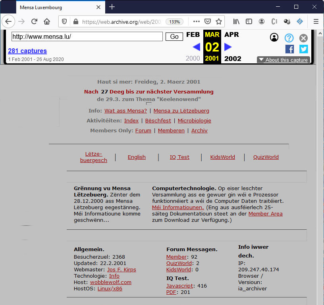
Task: Open the KidsWorld section
Action: [x=222, y=157]
